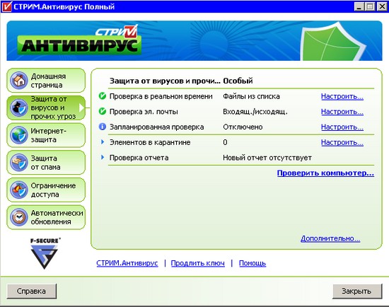Open Защита от спама mail icon
Viewport: 389px width, 307px height.
tap(19, 163)
